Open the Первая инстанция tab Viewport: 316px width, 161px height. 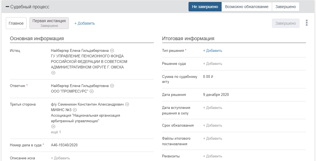49,23
